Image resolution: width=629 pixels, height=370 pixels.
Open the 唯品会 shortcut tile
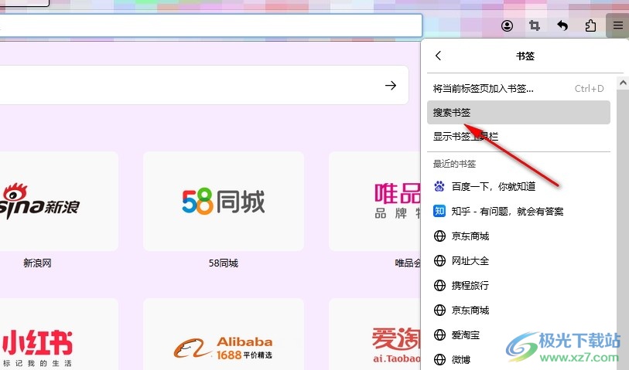pyautogui.click(x=374, y=202)
